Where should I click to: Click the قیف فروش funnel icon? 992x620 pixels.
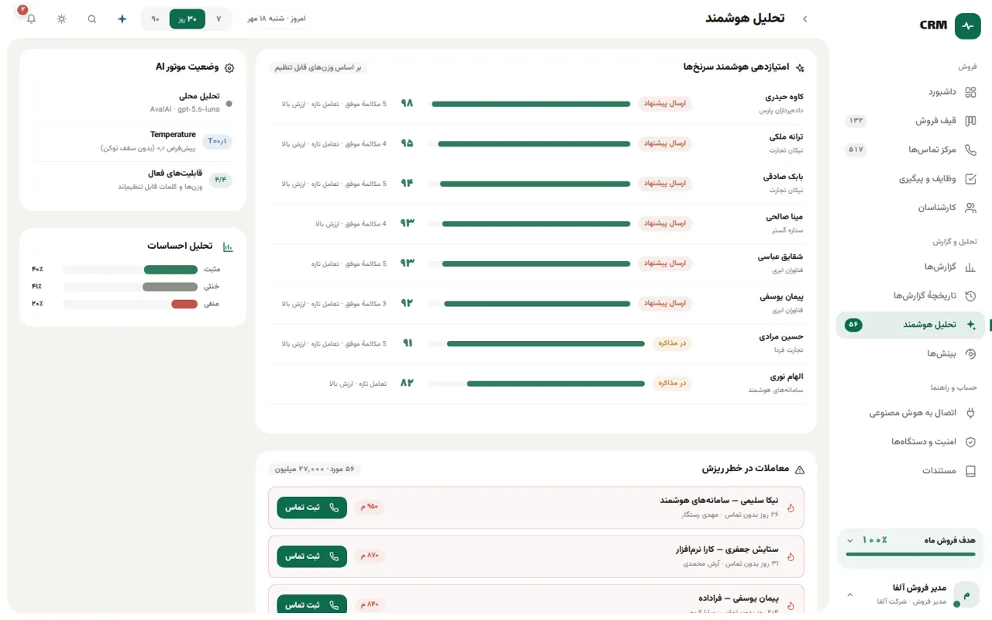pos(970,121)
